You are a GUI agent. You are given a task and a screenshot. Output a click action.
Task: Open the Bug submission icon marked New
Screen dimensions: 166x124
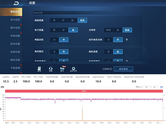[62, 69]
